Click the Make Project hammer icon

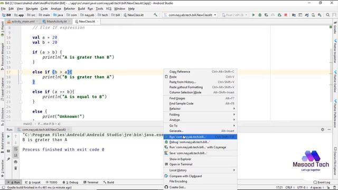click(155, 15)
